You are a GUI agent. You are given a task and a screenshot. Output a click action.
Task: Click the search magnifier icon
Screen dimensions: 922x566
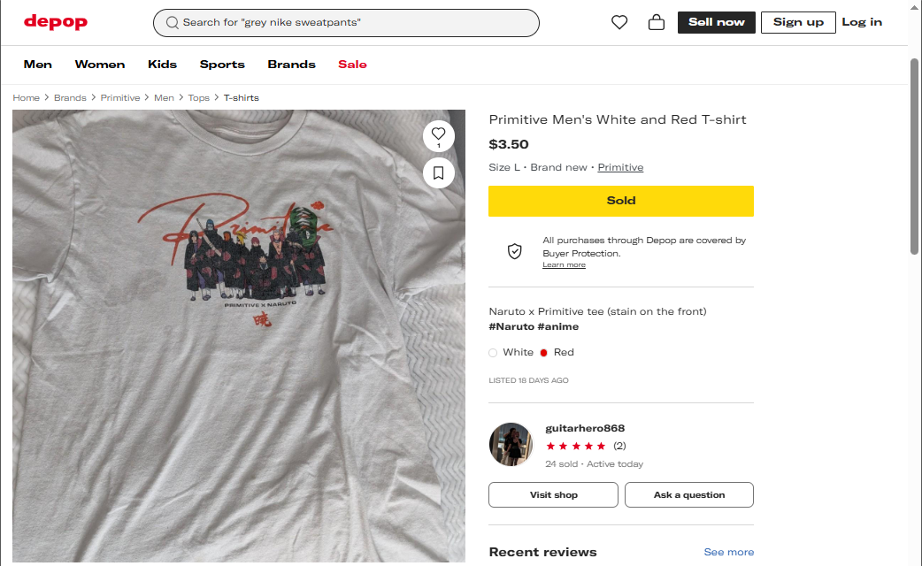tap(173, 23)
